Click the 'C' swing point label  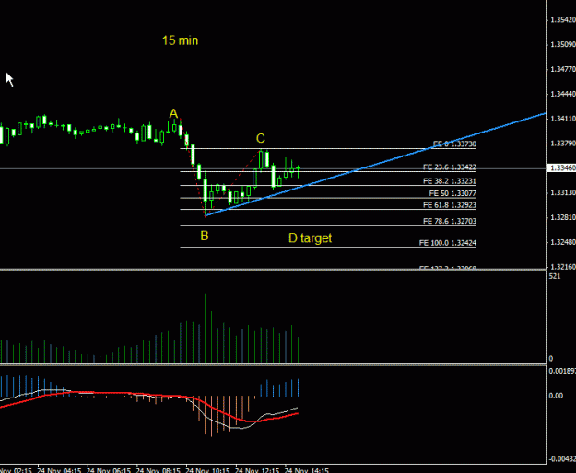click(261, 138)
